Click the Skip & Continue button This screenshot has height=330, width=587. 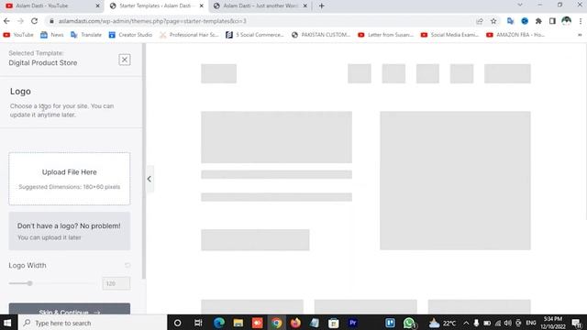[x=70, y=310]
